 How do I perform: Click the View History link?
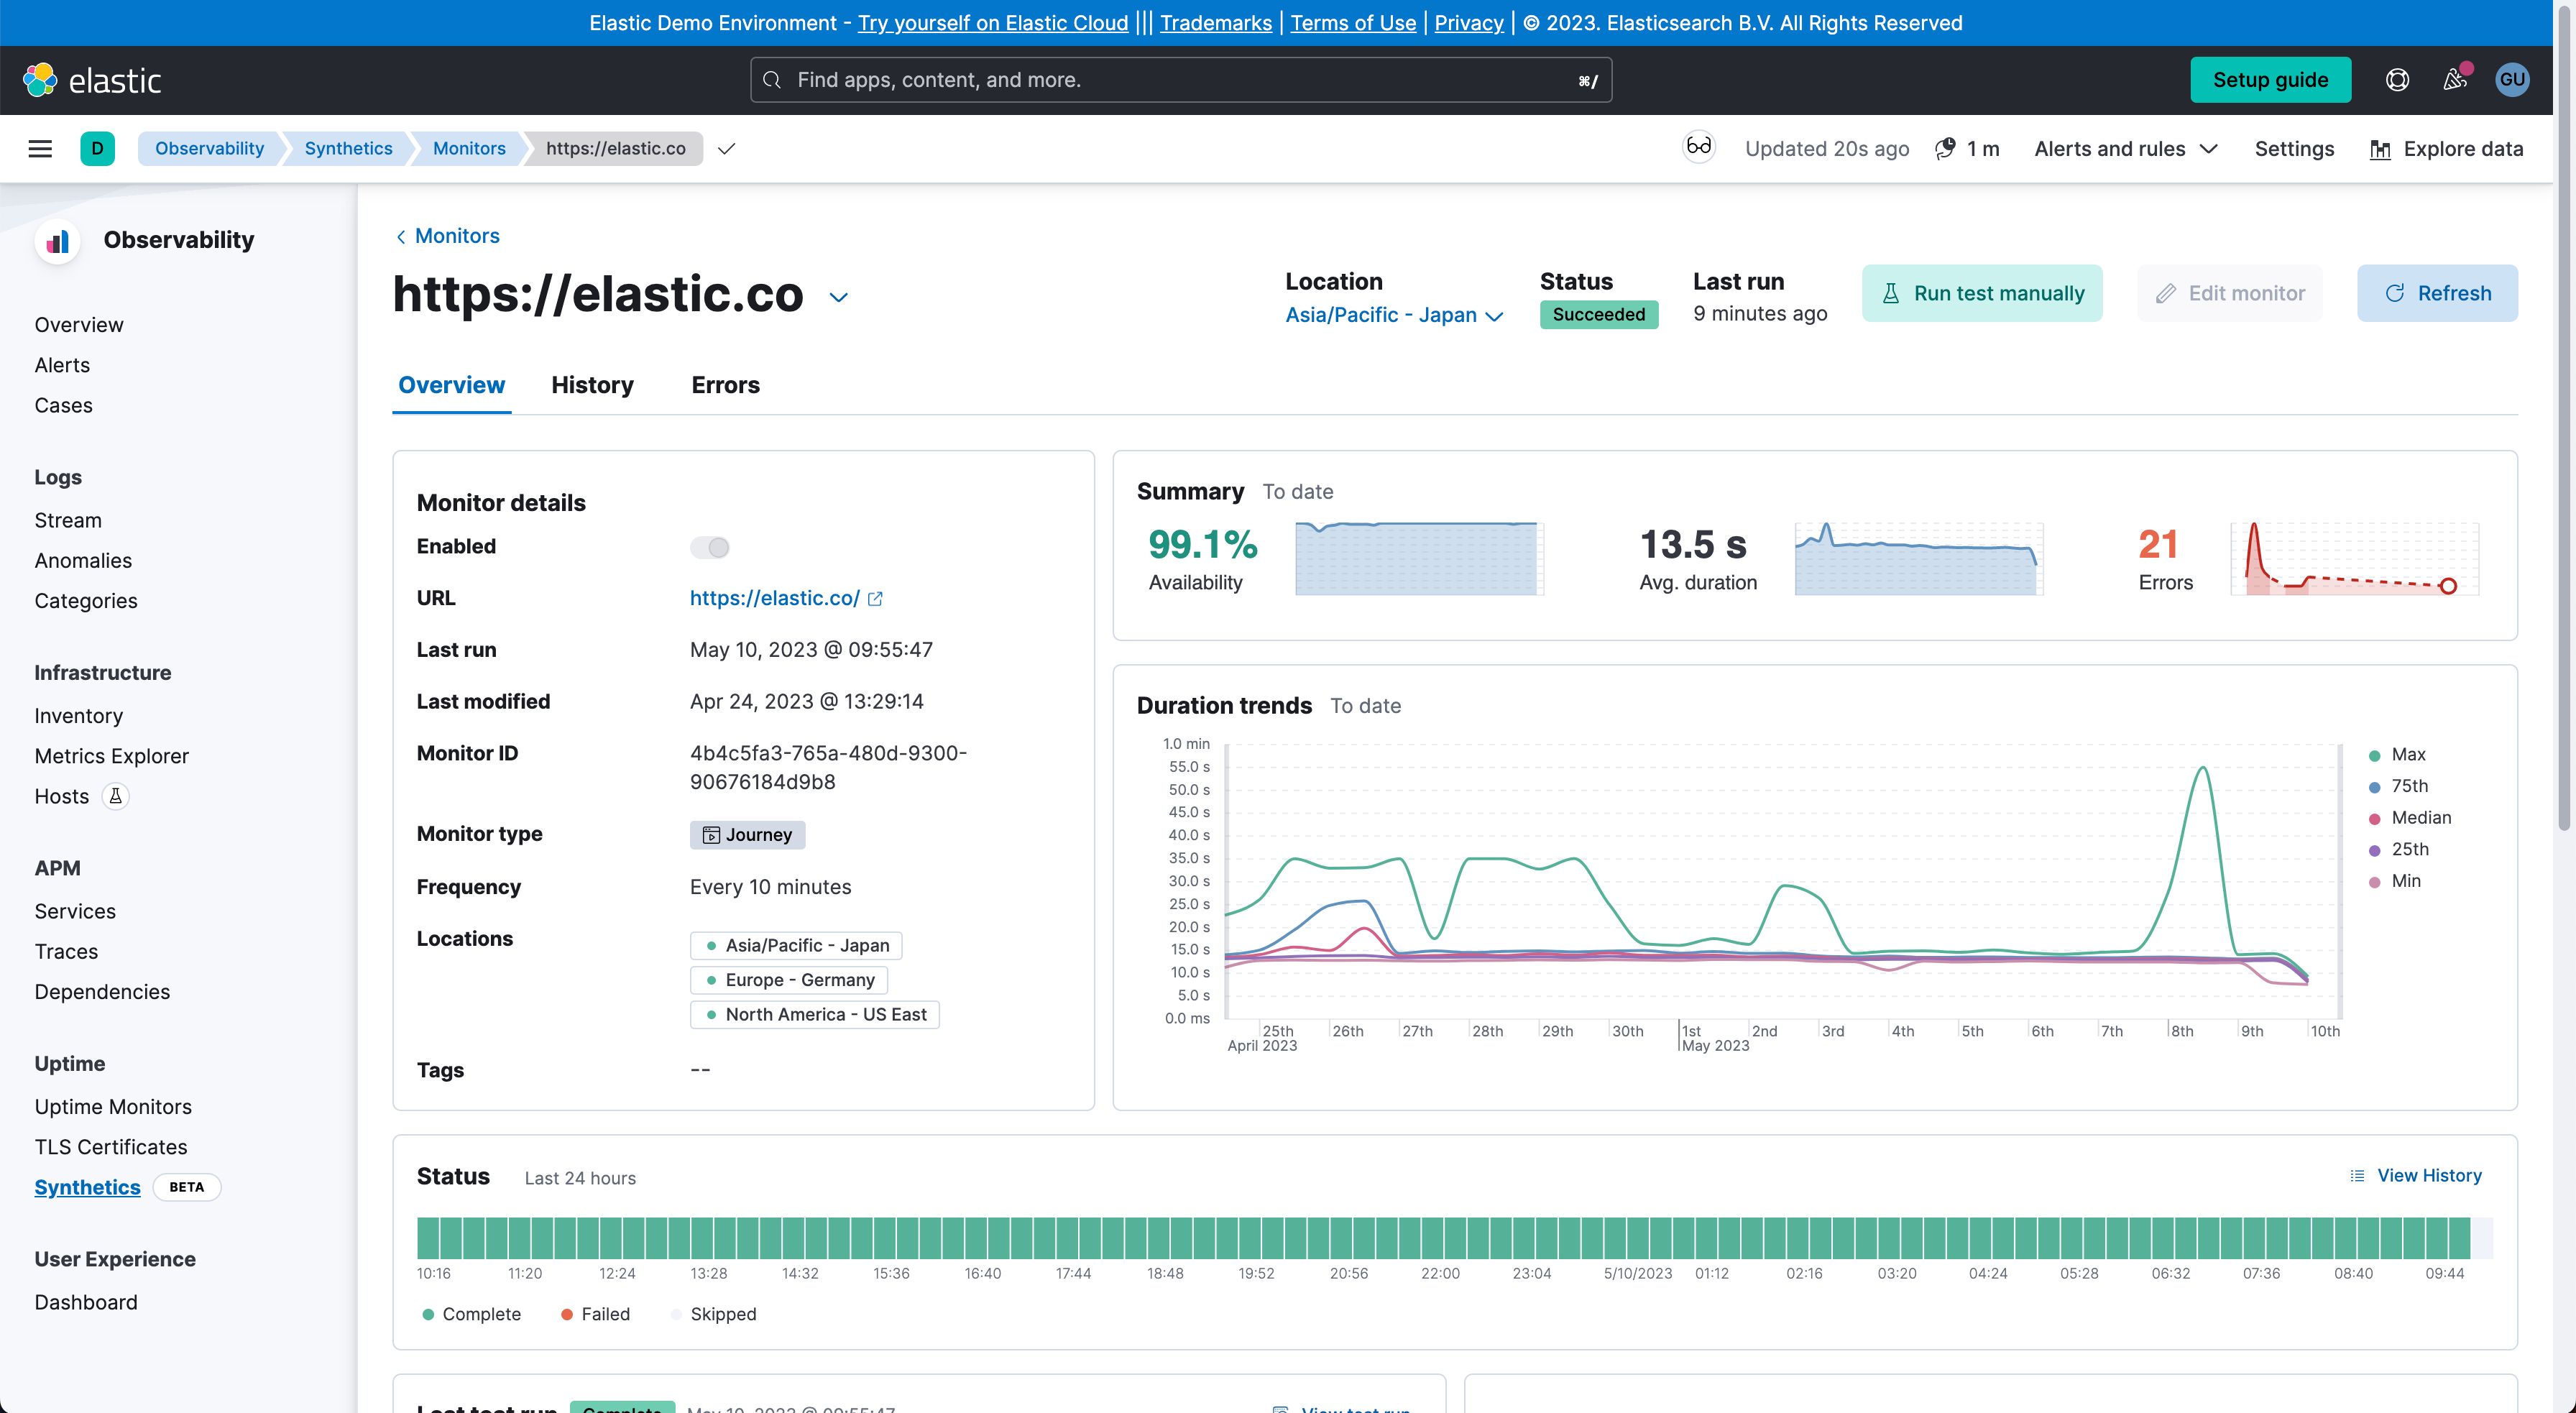click(2415, 1176)
